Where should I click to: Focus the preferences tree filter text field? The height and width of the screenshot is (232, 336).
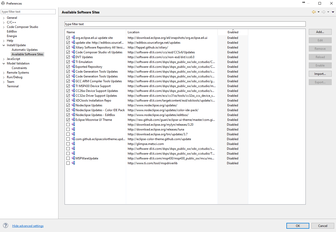pyautogui.click(x=28, y=12)
